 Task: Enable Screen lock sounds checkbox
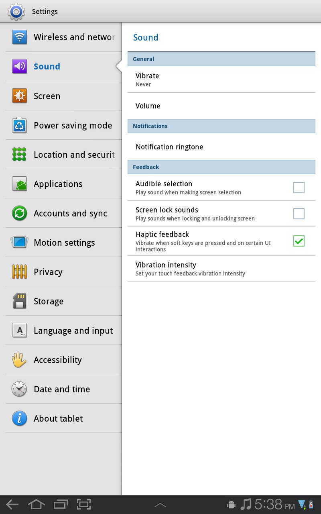(299, 214)
